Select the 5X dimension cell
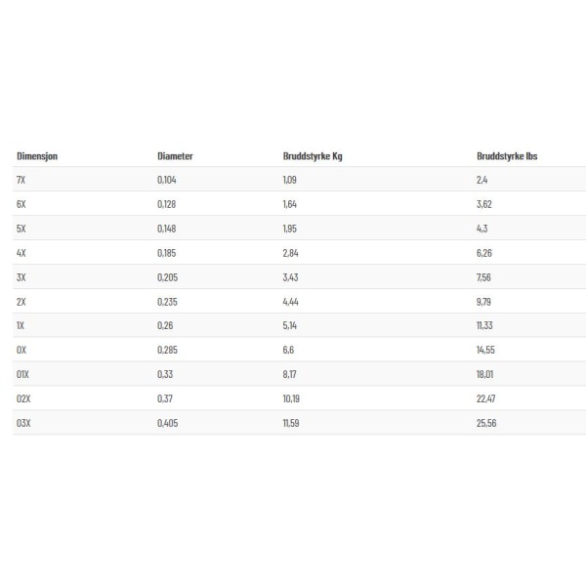 click(21, 229)
